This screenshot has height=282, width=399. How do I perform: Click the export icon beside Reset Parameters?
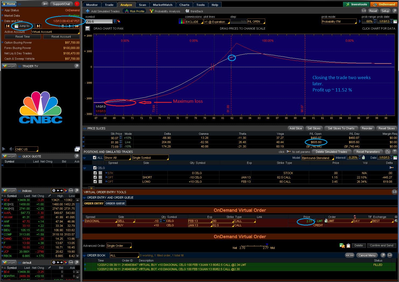[388, 152]
